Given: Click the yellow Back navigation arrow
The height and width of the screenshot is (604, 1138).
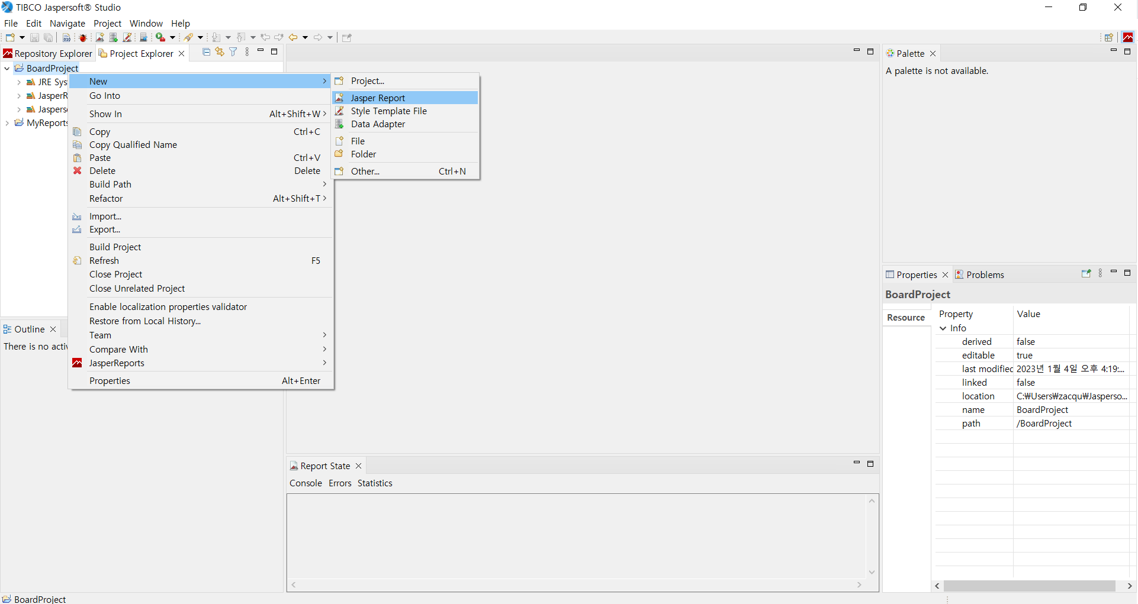Looking at the screenshot, I should click(x=293, y=37).
